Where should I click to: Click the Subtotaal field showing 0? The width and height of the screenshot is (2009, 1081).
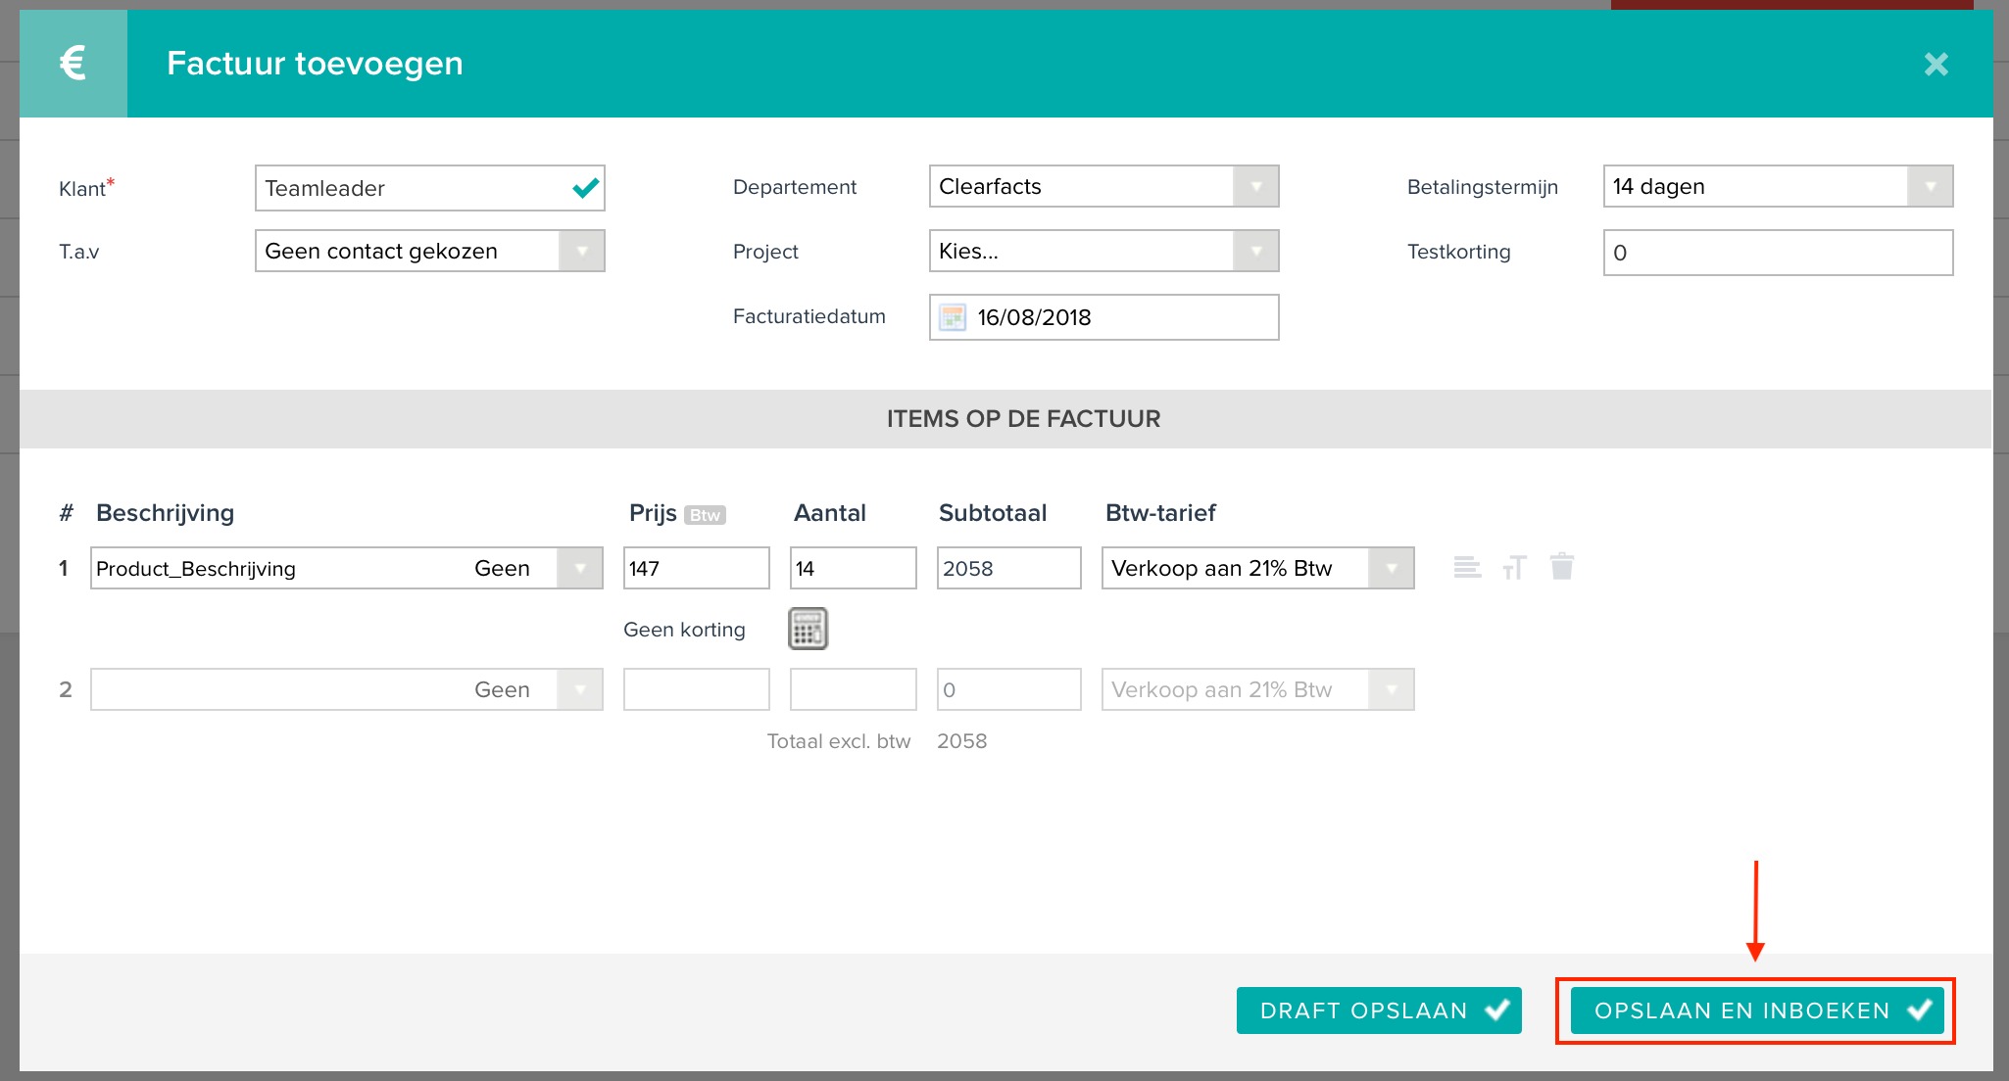point(1008,689)
